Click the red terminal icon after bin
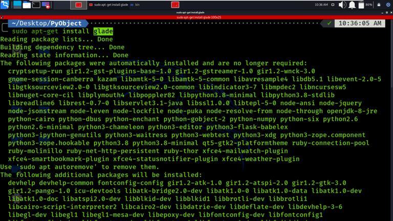Screen dimensions: 393x221 pos(175,5)
